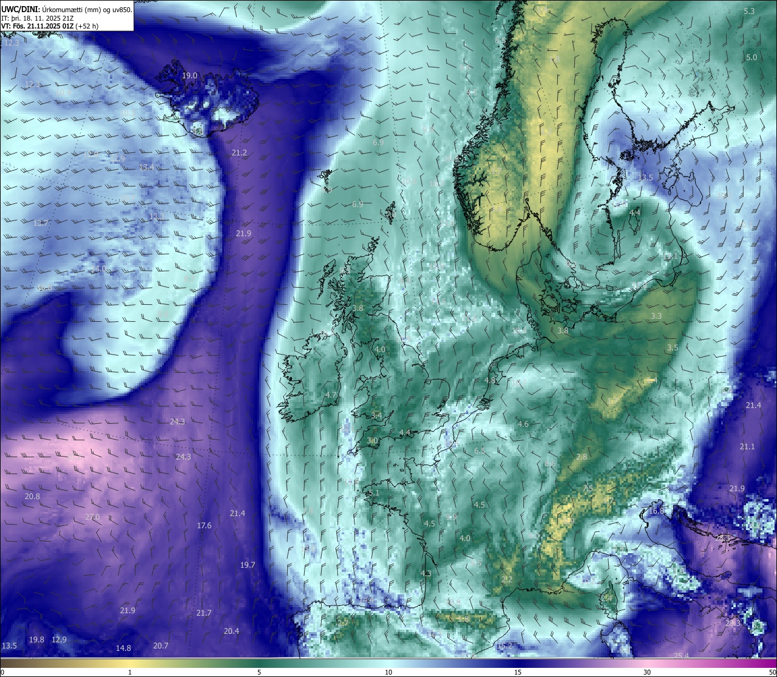Image resolution: width=777 pixels, height=677 pixels.
Task: Click the 20.4 value on the map
Action: pos(231,631)
